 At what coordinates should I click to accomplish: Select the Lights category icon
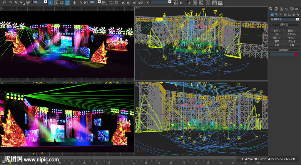pos(281,14)
